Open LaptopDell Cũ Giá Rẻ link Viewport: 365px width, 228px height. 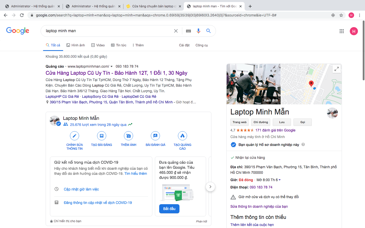[139, 97]
